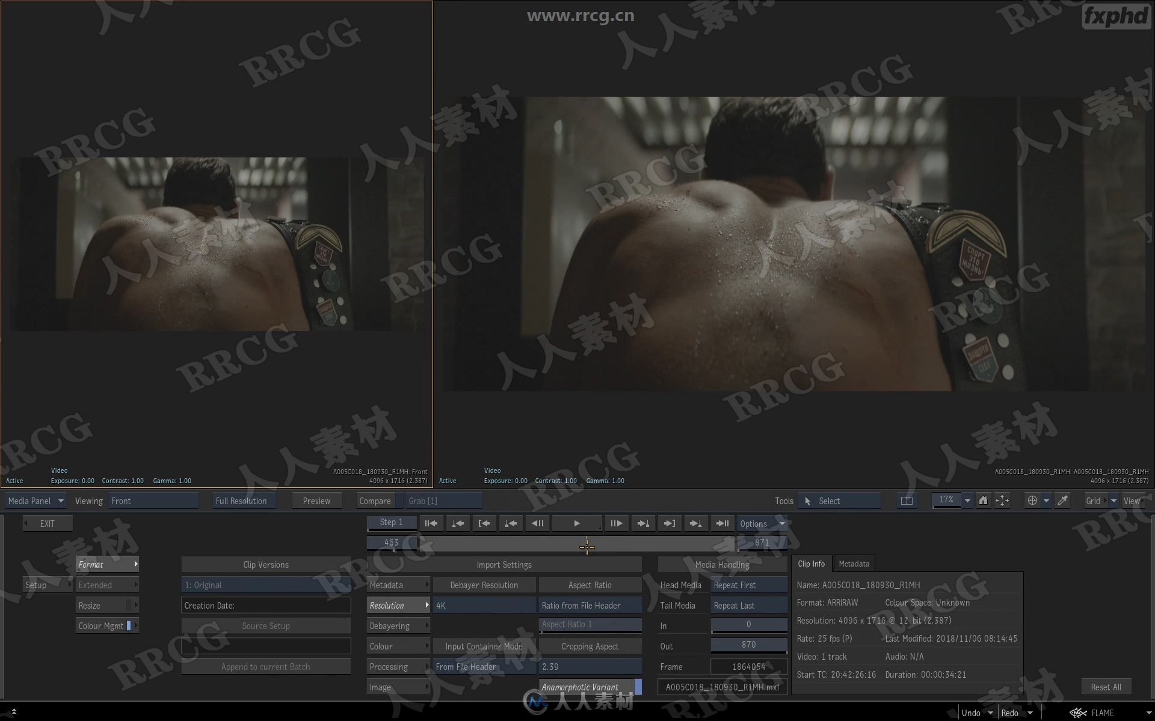Toggle the Resize enable indicator
Image resolution: width=1155 pixels, height=721 pixels.
coord(129,605)
